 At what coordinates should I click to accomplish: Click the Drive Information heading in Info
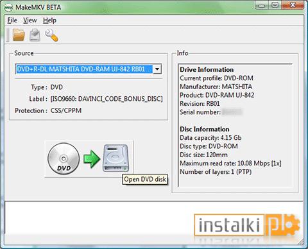tap(207, 69)
